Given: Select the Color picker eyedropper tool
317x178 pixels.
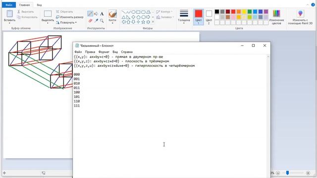Looking at the screenshot, I should point(96,21).
